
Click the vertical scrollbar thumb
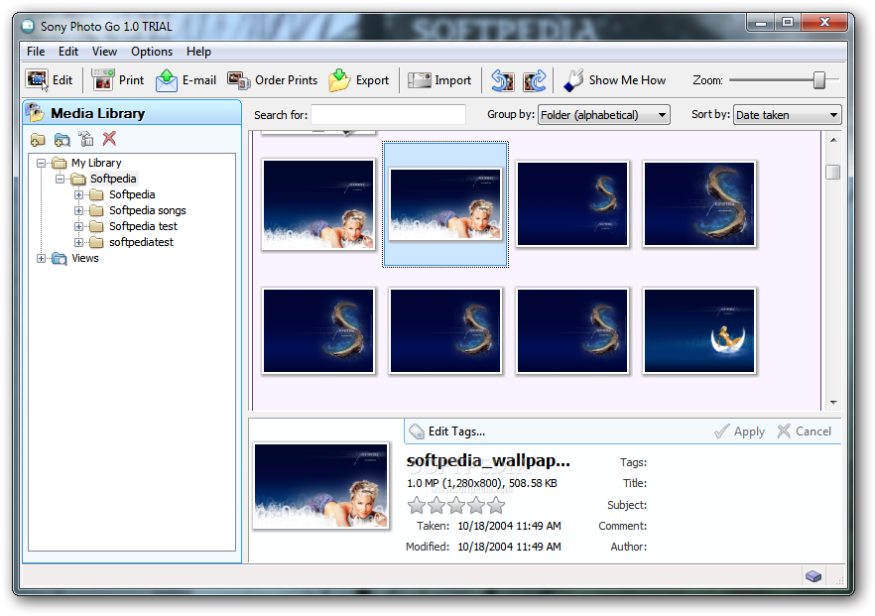[x=833, y=172]
